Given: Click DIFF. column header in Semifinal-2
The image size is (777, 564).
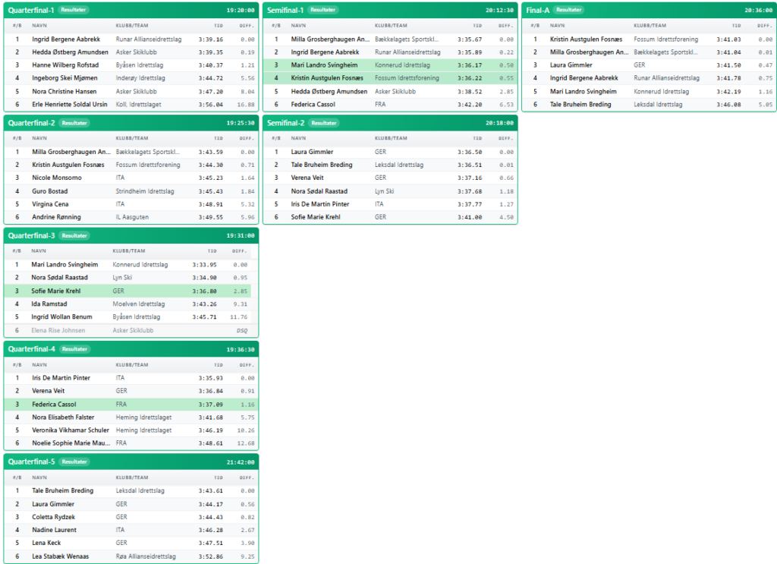Looking at the screenshot, I should point(505,138).
